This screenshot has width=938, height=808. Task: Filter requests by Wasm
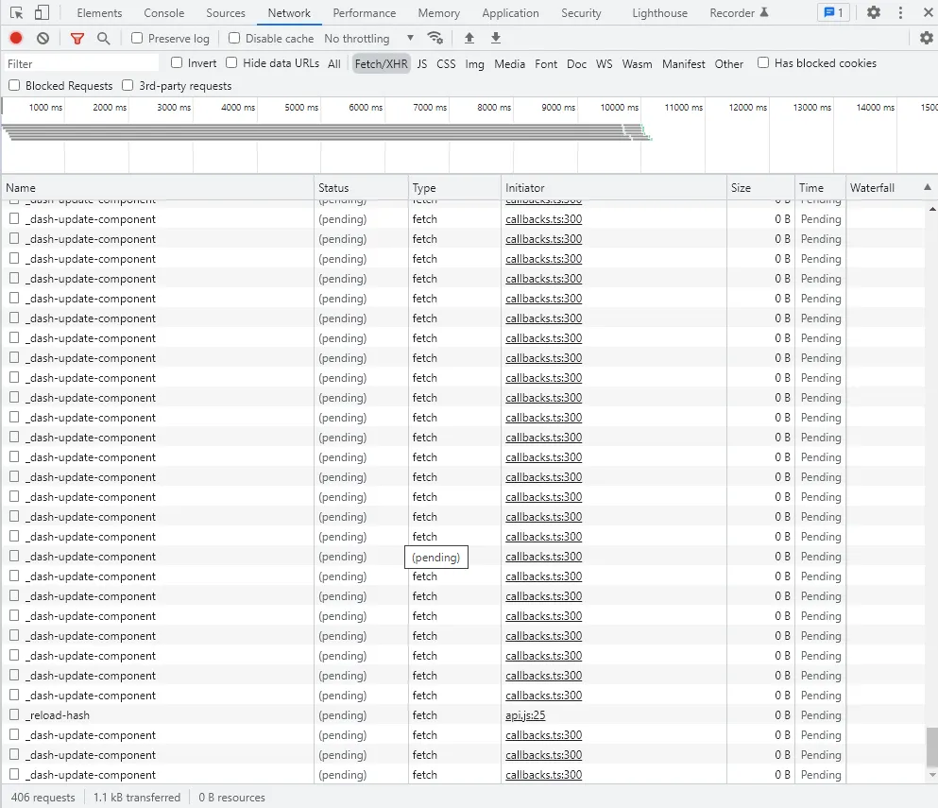(637, 64)
